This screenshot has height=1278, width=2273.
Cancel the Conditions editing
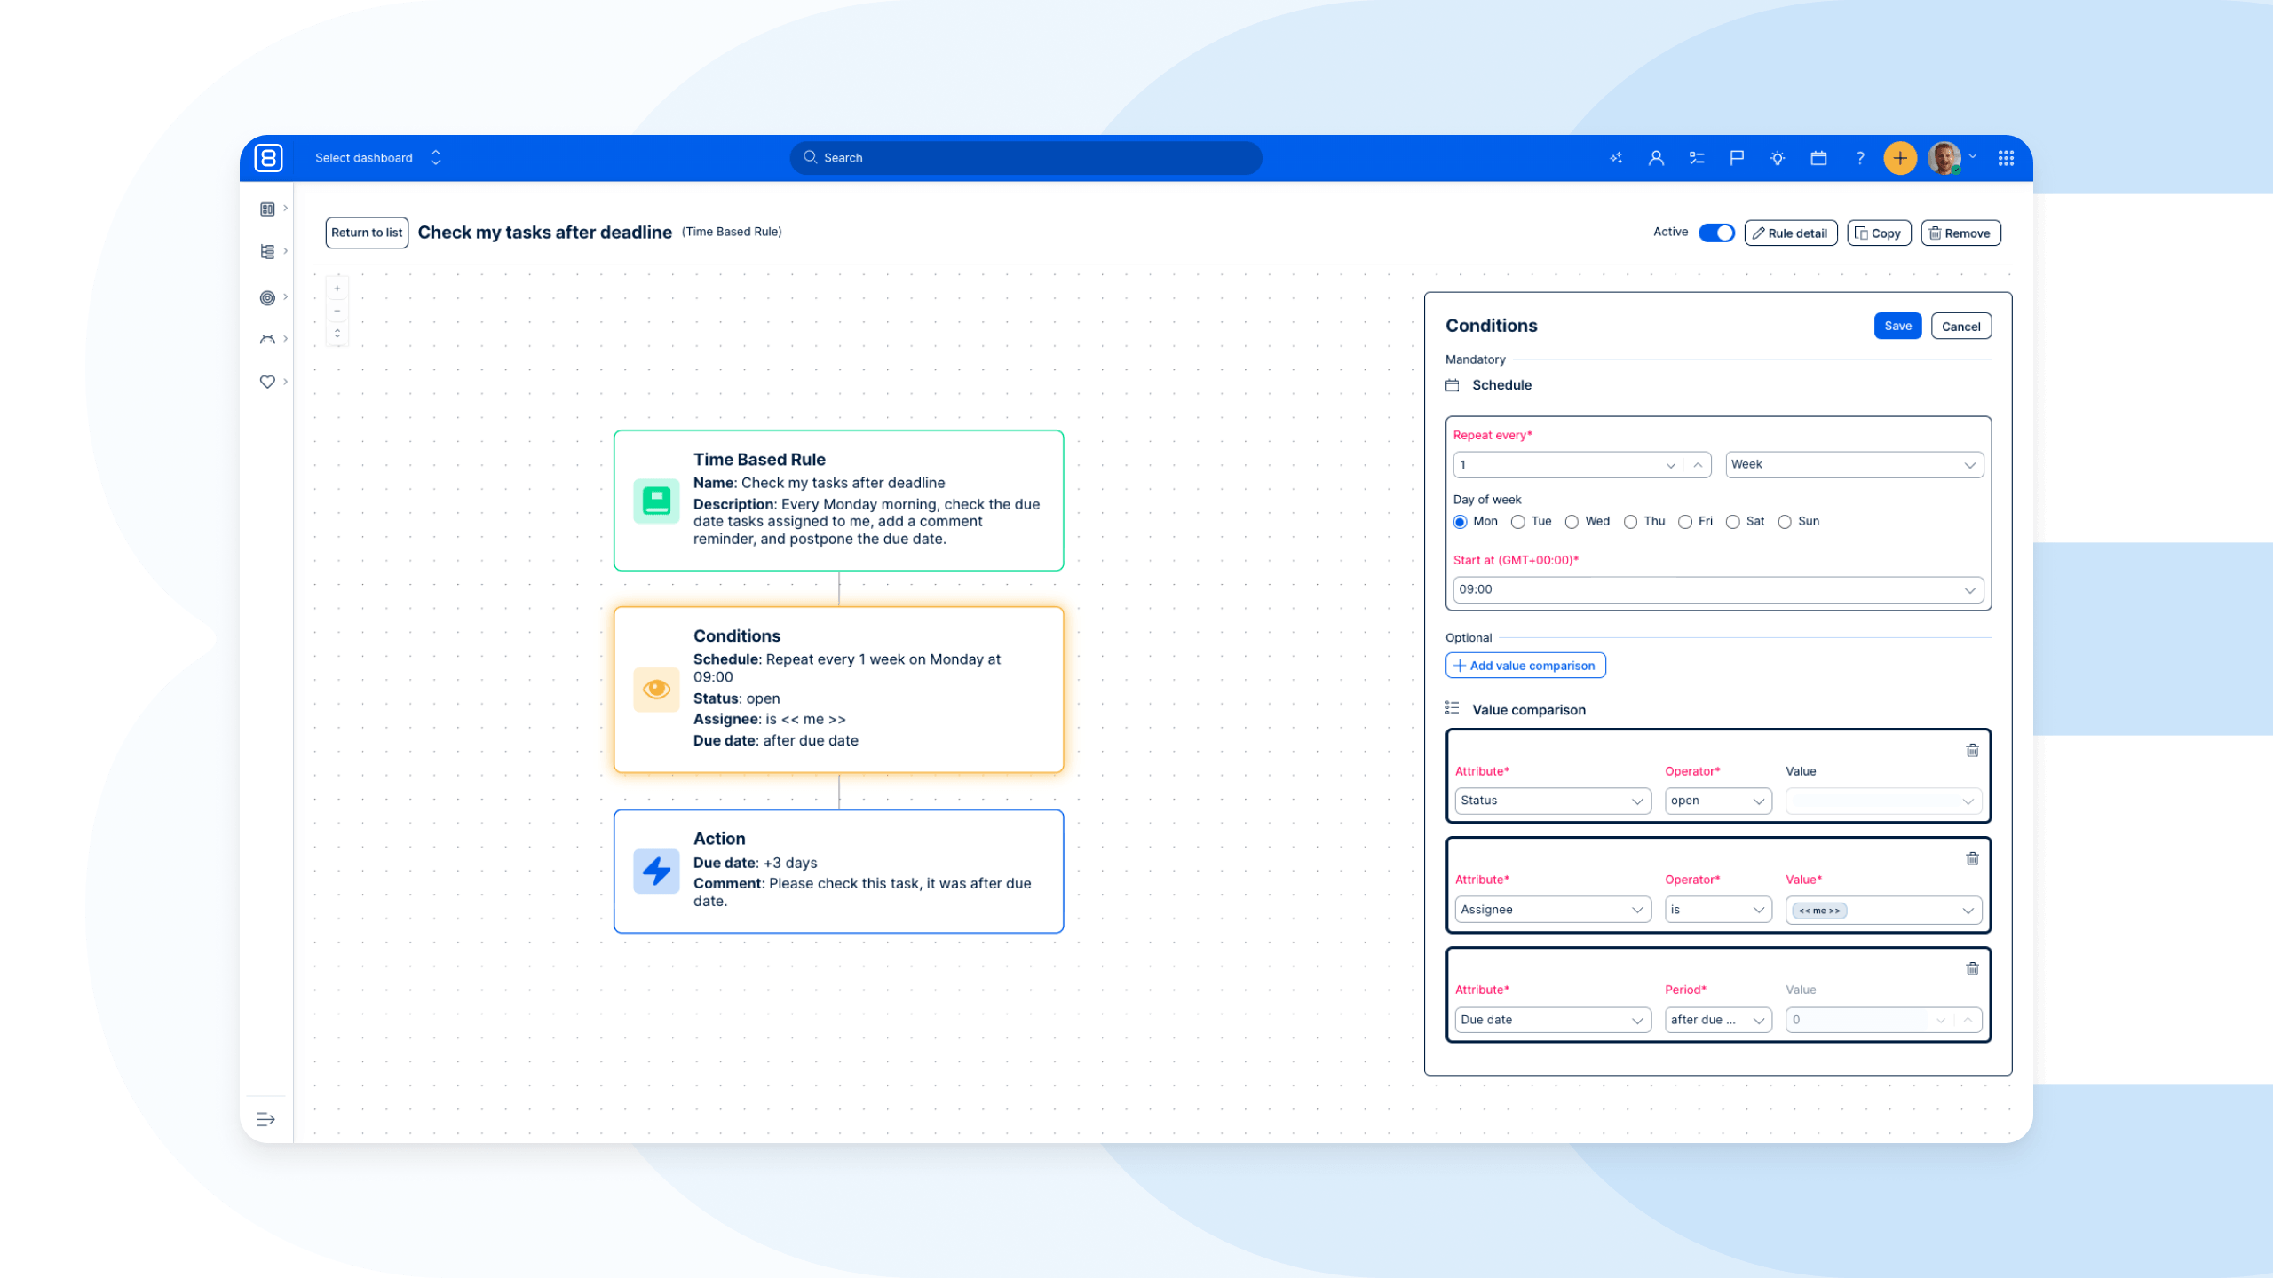[1960, 326]
